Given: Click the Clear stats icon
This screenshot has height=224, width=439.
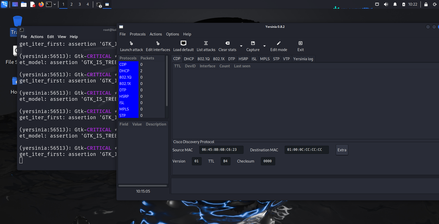Looking at the screenshot, I should (227, 43).
